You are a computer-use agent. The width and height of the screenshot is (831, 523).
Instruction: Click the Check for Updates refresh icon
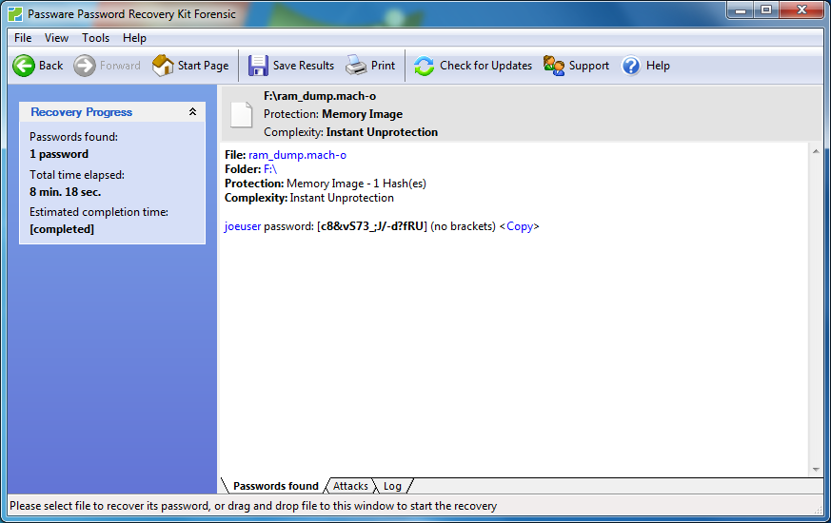coord(425,66)
